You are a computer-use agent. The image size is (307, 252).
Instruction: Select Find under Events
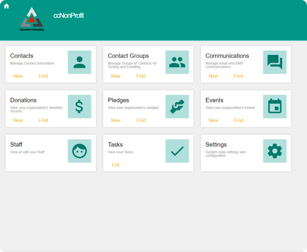coord(238,120)
